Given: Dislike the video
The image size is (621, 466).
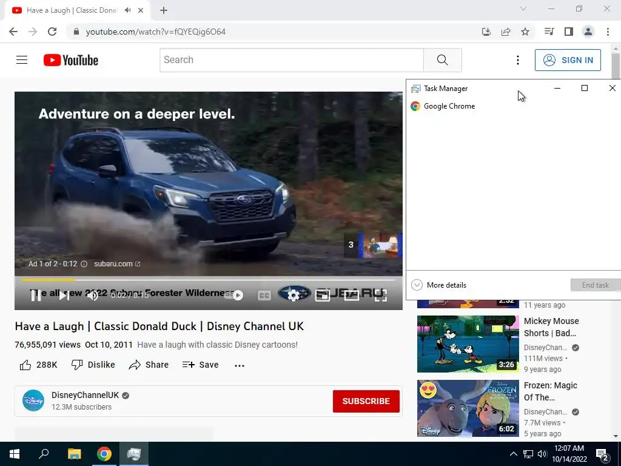Looking at the screenshot, I should point(93,365).
